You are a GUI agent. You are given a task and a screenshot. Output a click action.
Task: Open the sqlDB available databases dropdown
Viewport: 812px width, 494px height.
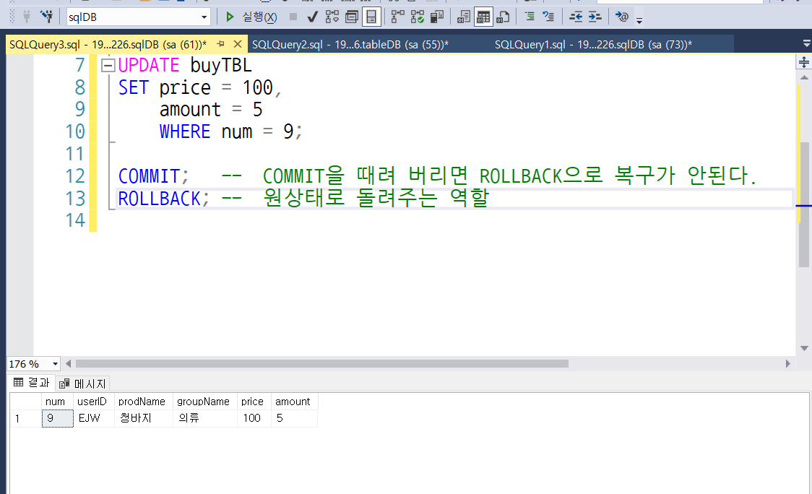[204, 17]
